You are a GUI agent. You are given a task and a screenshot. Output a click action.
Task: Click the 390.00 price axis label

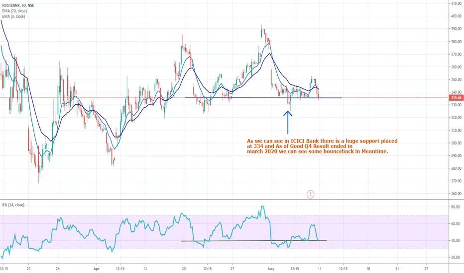[x=456, y=29]
